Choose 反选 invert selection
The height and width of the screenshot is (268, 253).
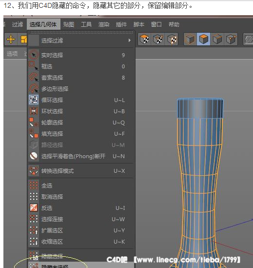81,208
